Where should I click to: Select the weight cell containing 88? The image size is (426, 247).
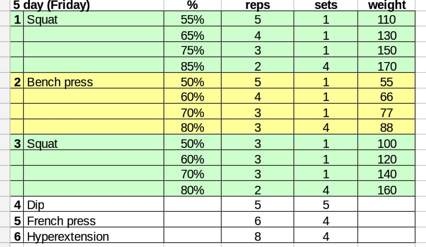pyautogui.click(x=386, y=128)
